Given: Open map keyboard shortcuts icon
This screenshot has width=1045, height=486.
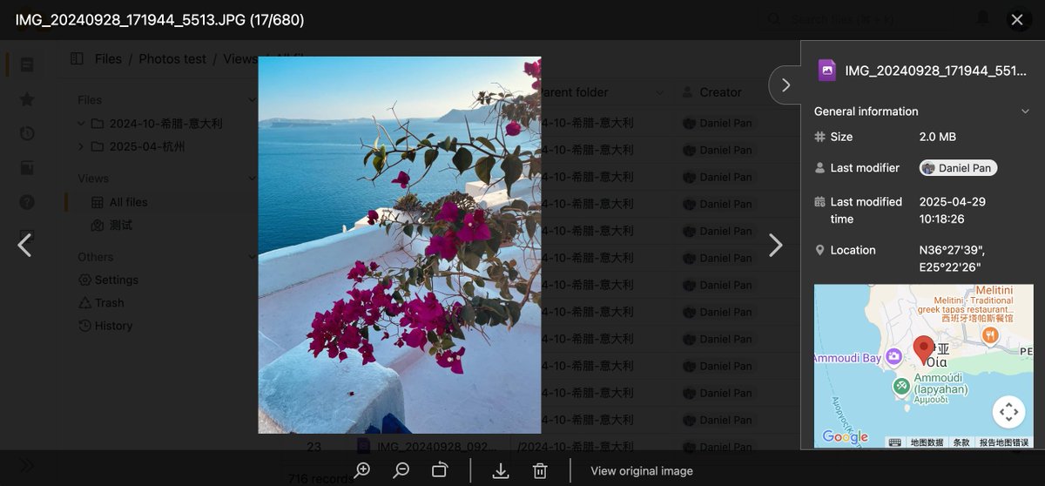Looking at the screenshot, I should coord(895,442).
